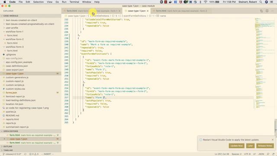Close the first form.html tab
The width and height of the screenshot is (277, 156).
pyautogui.click(x=119, y=11)
